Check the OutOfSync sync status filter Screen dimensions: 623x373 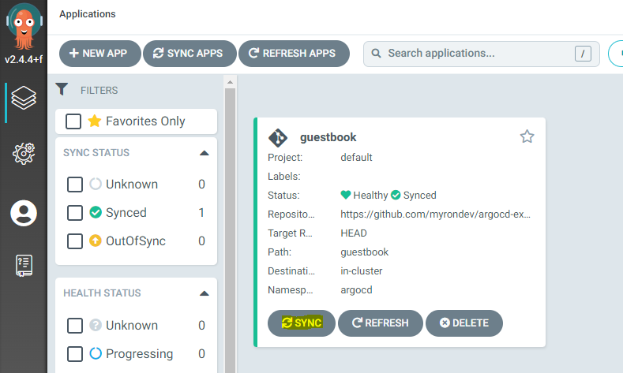75,241
